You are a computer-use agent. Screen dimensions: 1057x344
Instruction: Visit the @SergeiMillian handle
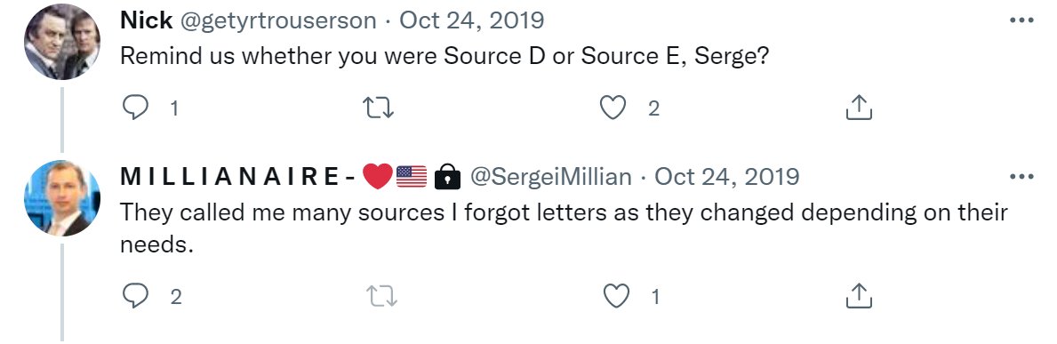(551, 177)
